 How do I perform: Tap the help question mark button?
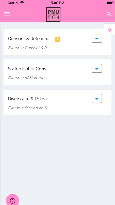tap(13, 200)
